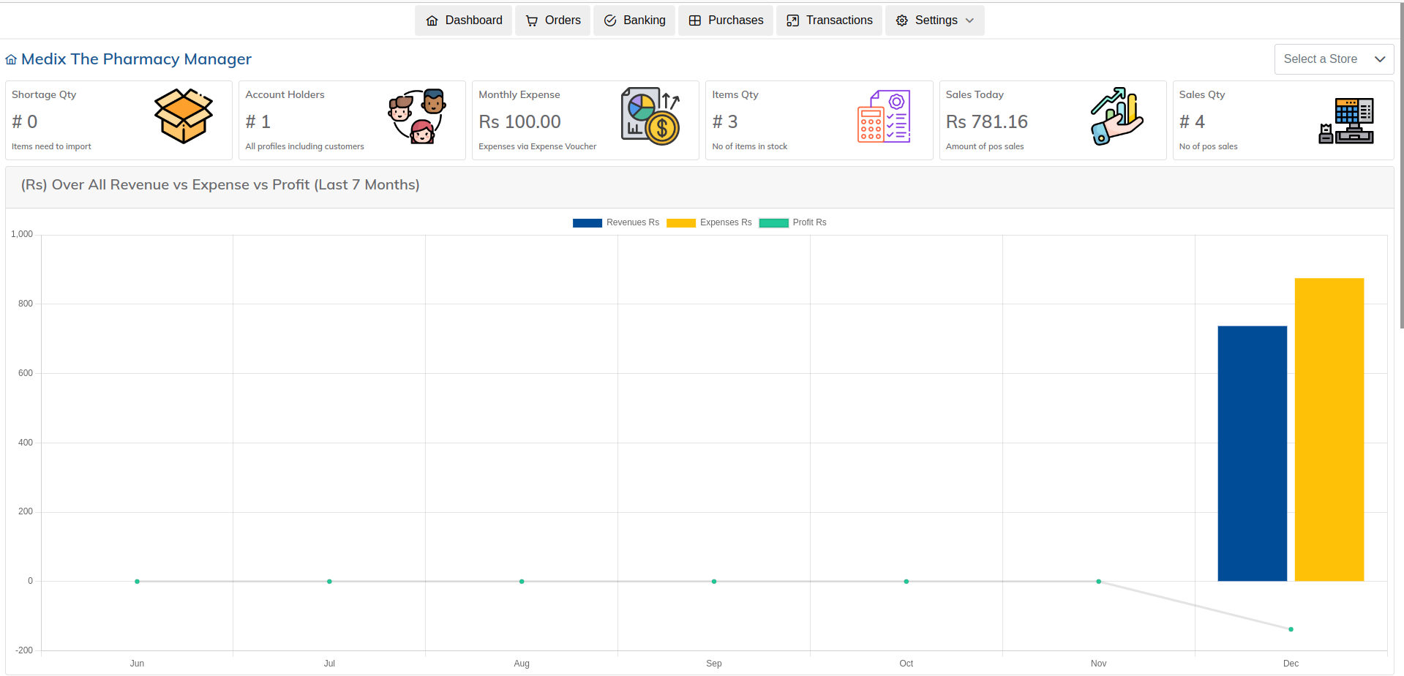
Task: Click the home icon beside Medix title
Action: pyautogui.click(x=11, y=59)
